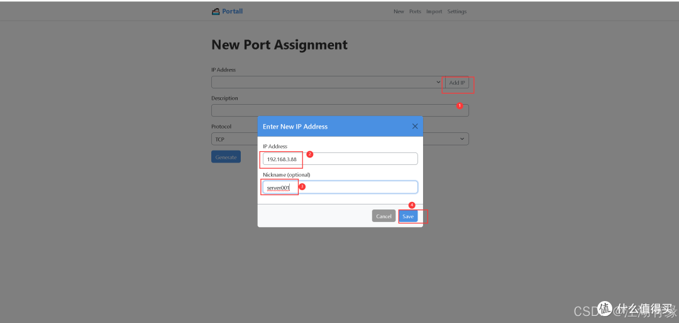This screenshot has height=323, width=679.
Task: Click the Generate button
Action: click(226, 157)
